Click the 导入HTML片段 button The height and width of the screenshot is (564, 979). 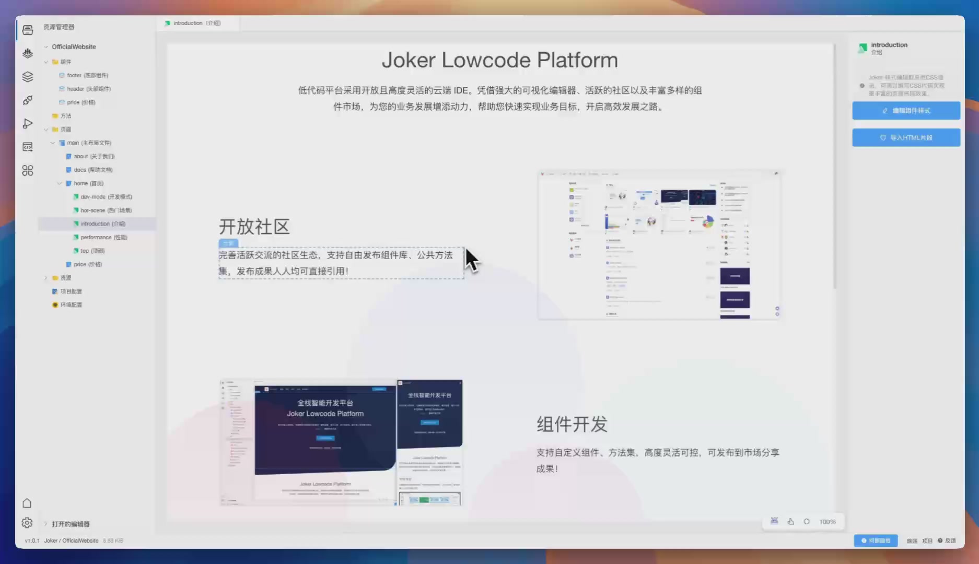(906, 138)
